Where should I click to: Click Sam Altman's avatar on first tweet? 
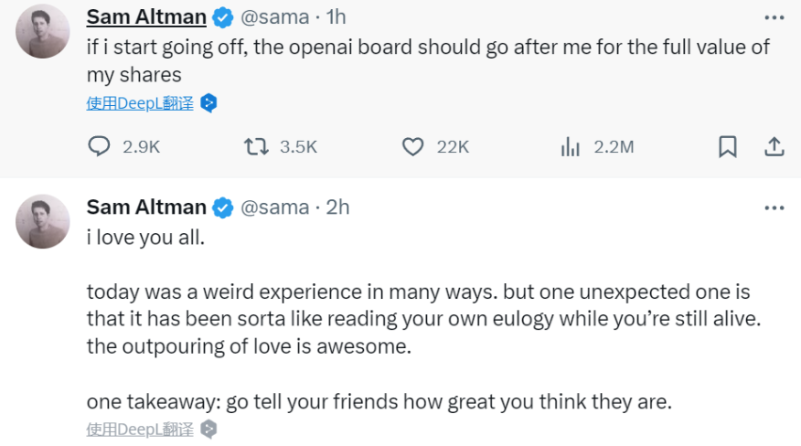click(x=42, y=31)
